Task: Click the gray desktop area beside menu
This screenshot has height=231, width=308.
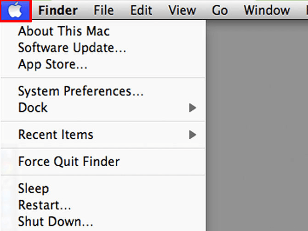Action: [257, 126]
